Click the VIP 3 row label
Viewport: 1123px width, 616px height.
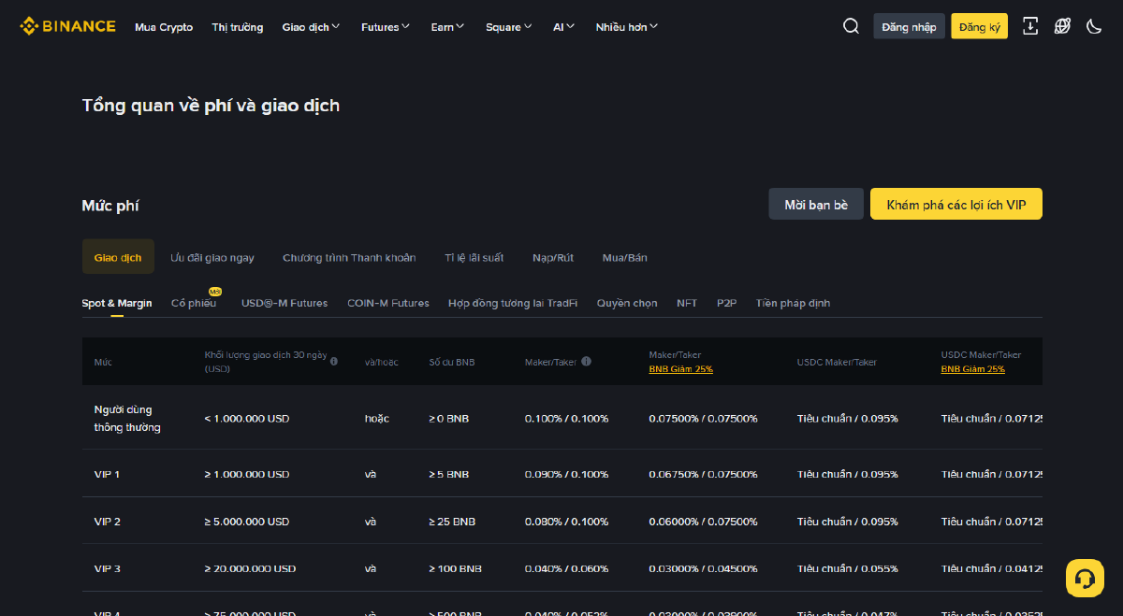point(108,568)
